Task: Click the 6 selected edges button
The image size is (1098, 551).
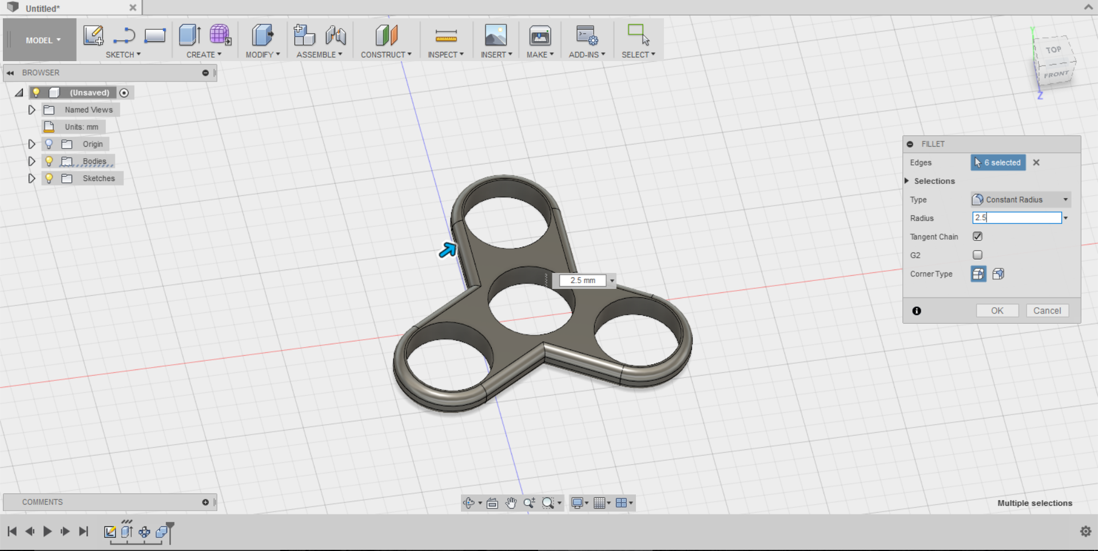Action: click(x=998, y=163)
